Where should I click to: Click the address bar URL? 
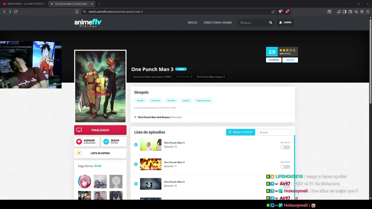[x=116, y=12]
